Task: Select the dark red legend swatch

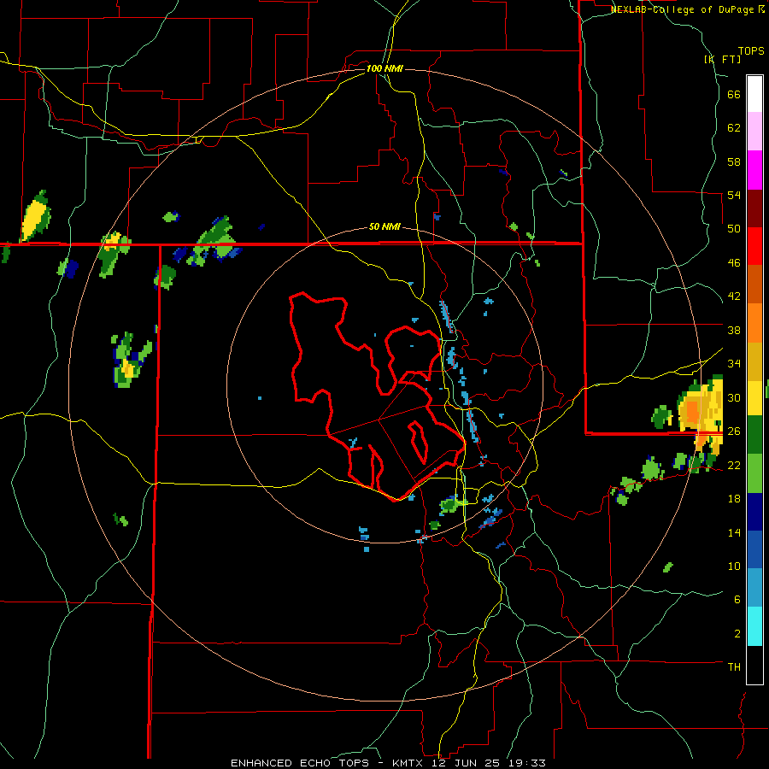Action: click(754, 208)
